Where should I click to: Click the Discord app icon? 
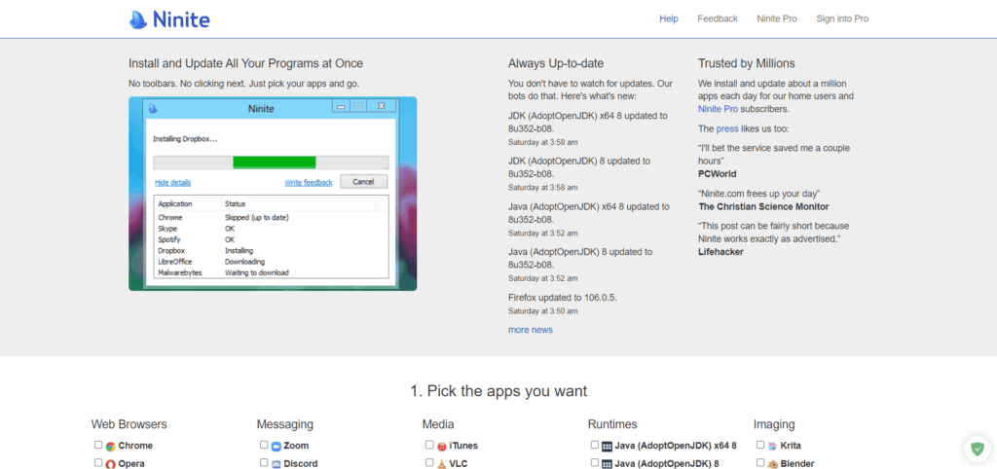click(x=276, y=464)
